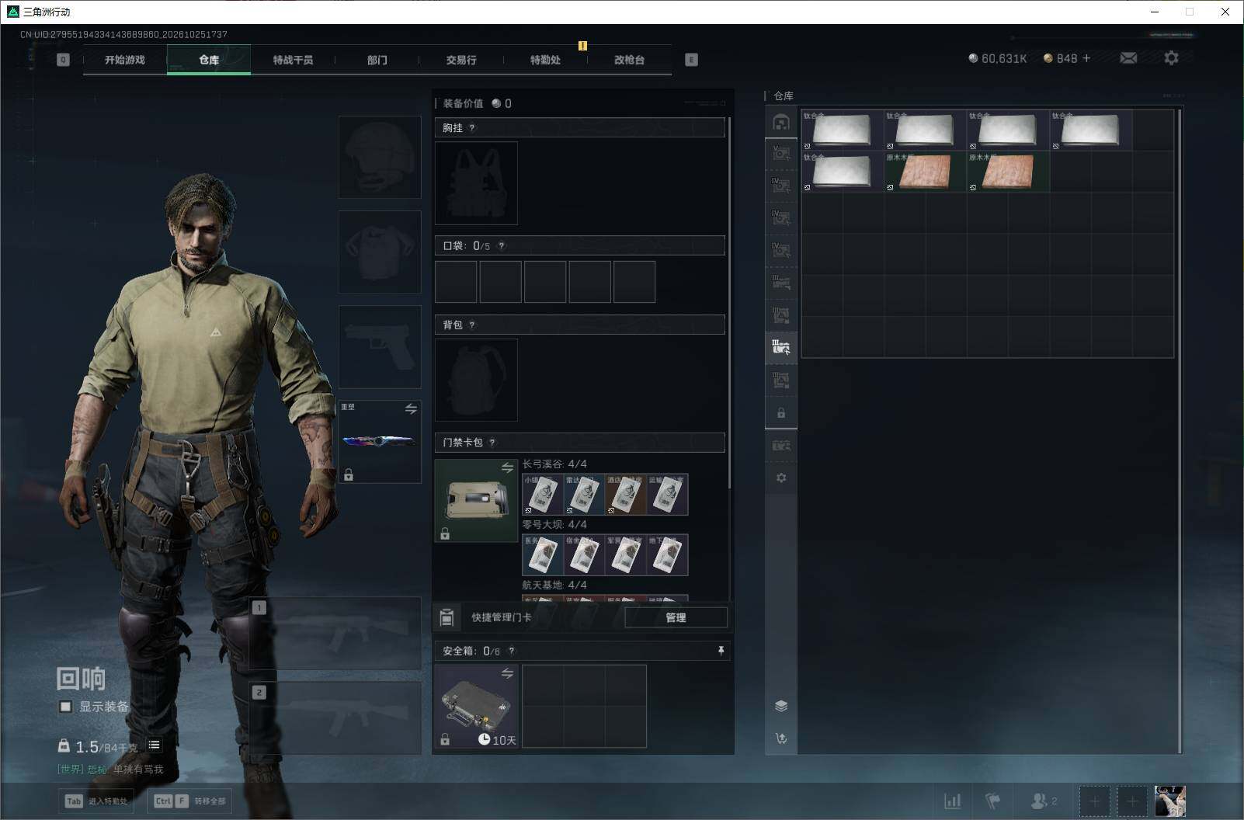The image size is (1244, 820).
Task: Click the friends icon showing 2
Action: pos(1044,801)
